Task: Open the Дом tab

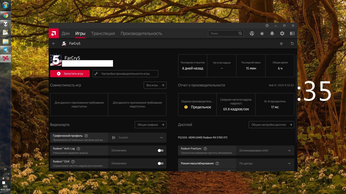Action: [x=65, y=33]
